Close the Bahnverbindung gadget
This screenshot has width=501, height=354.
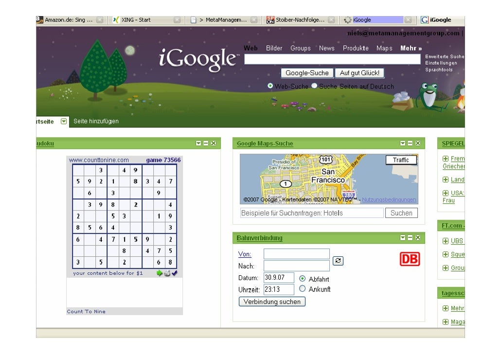(x=418, y=237)
